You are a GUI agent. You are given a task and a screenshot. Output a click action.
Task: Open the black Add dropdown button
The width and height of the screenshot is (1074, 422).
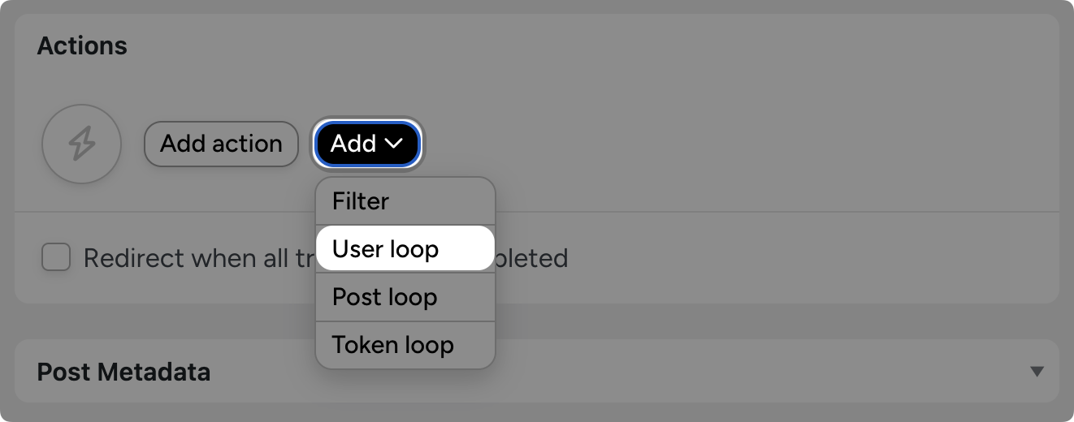click(x=367, y=144)
